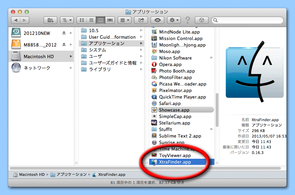Switch to column view
295x195 pixels.
(x=101, y=20)
